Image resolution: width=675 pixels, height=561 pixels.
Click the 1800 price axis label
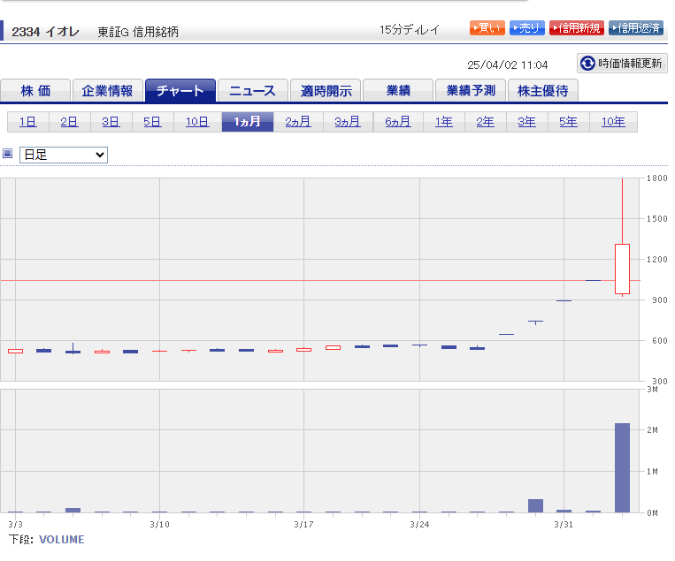click(x=656, y=178)
